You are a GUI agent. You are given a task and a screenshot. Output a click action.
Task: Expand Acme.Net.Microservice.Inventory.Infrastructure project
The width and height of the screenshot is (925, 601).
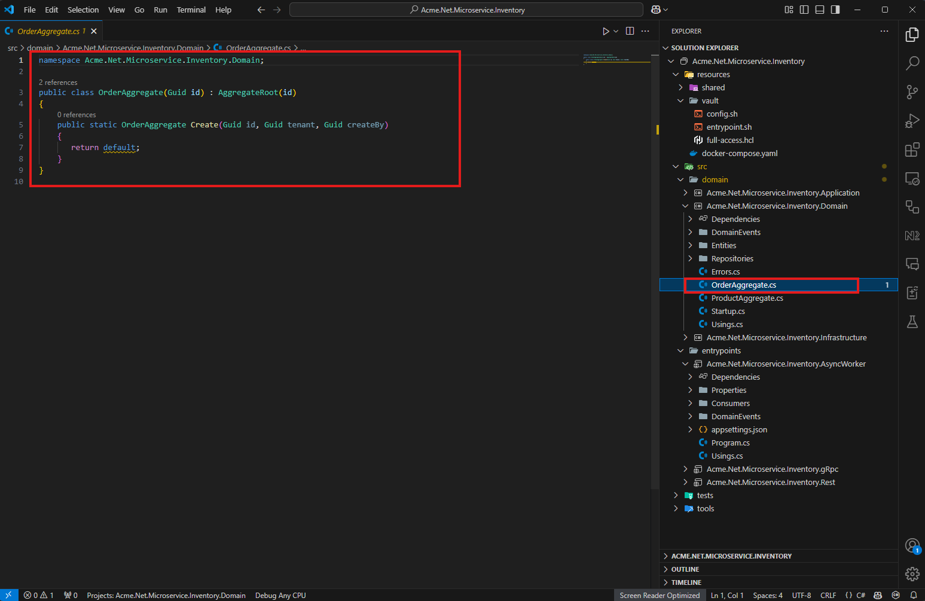coord(685,337)
